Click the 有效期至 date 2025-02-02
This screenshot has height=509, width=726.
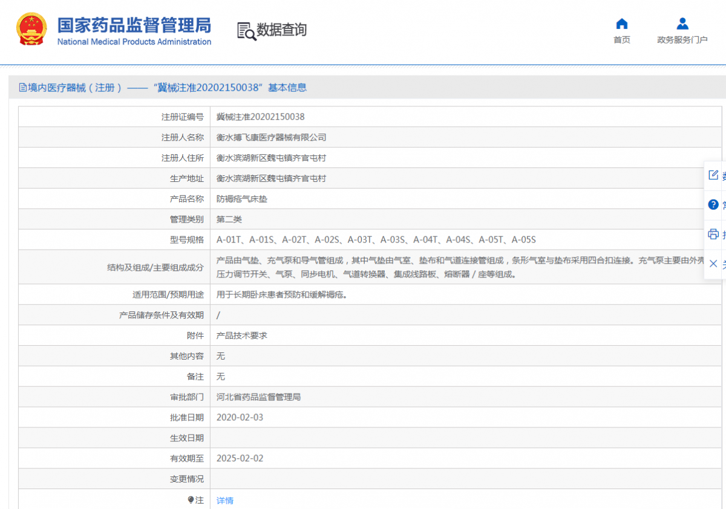(x=239, y=458)
